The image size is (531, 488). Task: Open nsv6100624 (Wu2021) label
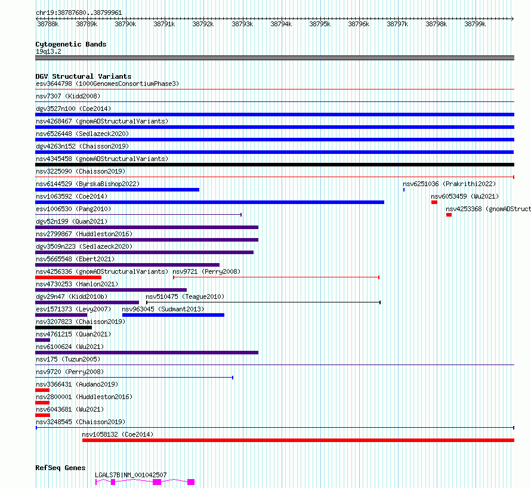pyautogui.click(x=70, y=347)
